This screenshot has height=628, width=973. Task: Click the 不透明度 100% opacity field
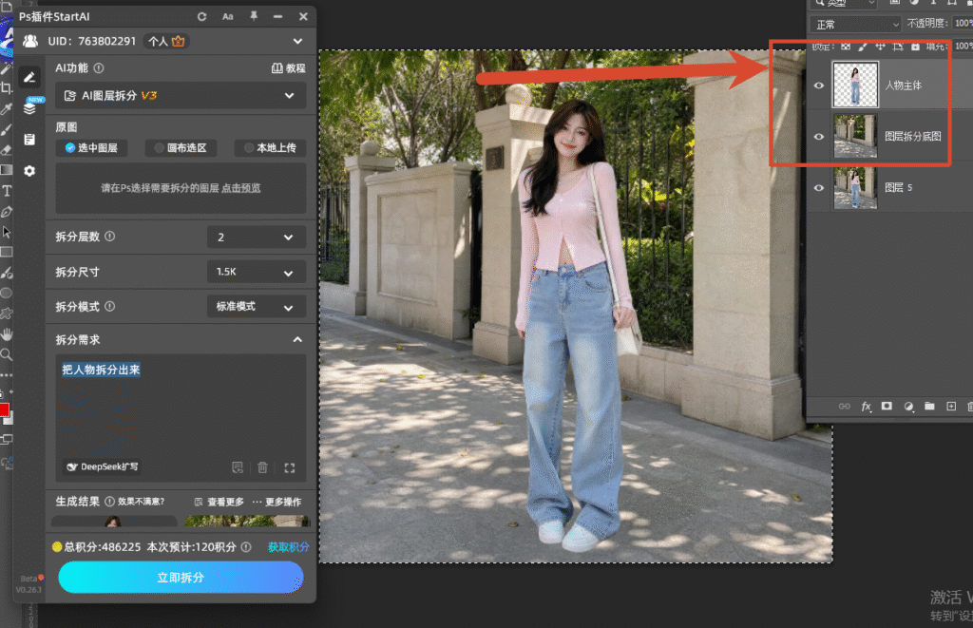[963, 24]
